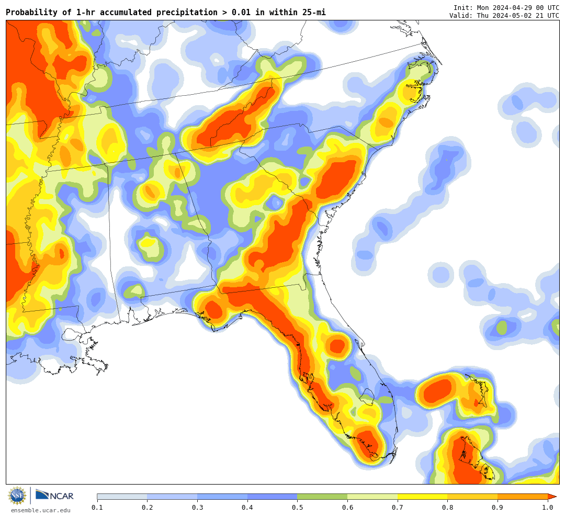This screenshot has width=565, height=517.
Task: Click the chart title about precipitation probability
Action: tap(166, 12)
